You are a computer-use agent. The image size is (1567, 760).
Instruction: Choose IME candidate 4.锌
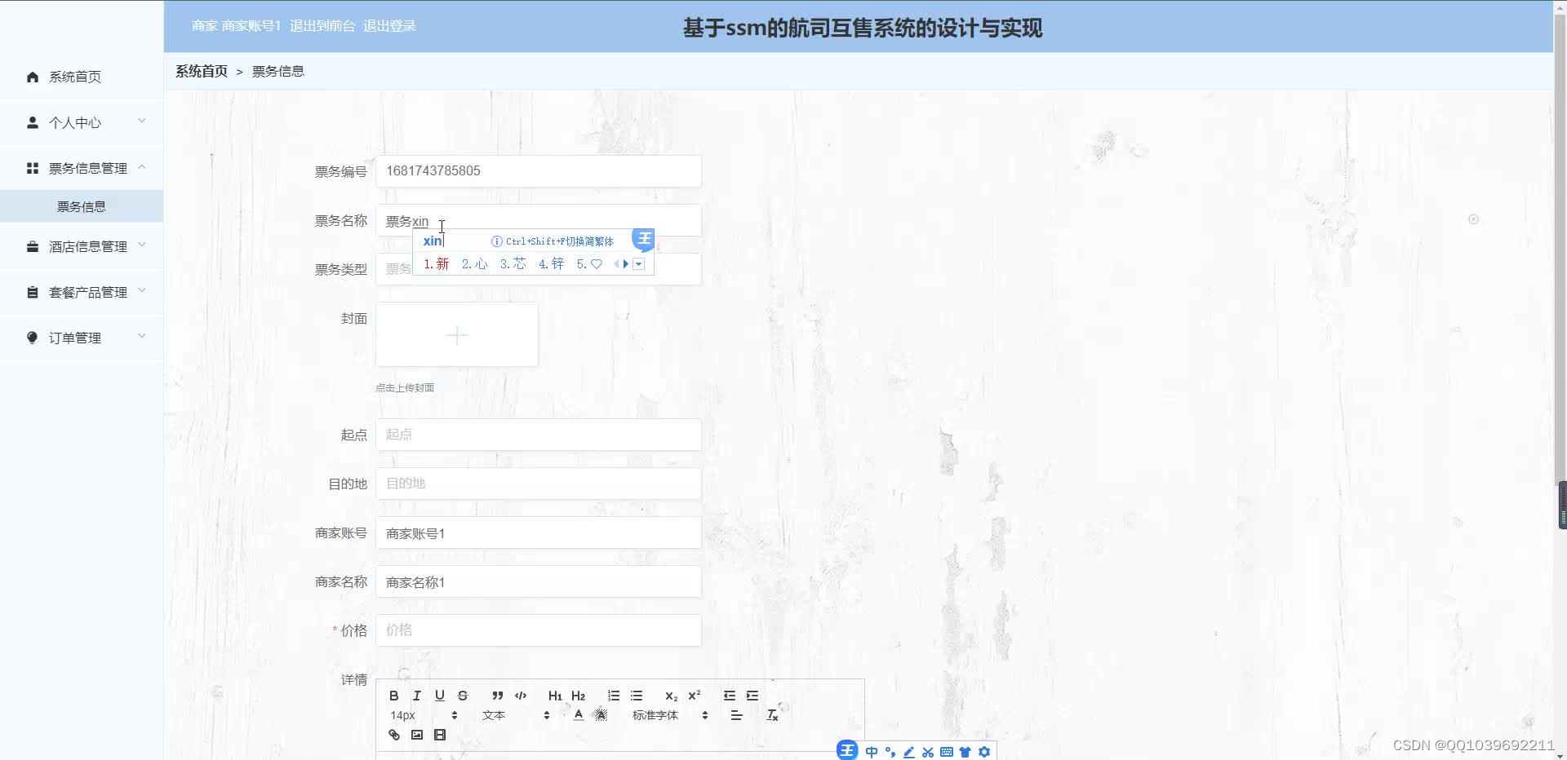point(551,264)
